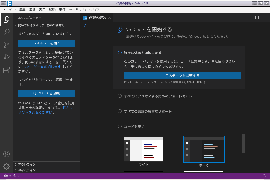Open the Explorer view in activity bar
The image size is (270, 180).
7,19
